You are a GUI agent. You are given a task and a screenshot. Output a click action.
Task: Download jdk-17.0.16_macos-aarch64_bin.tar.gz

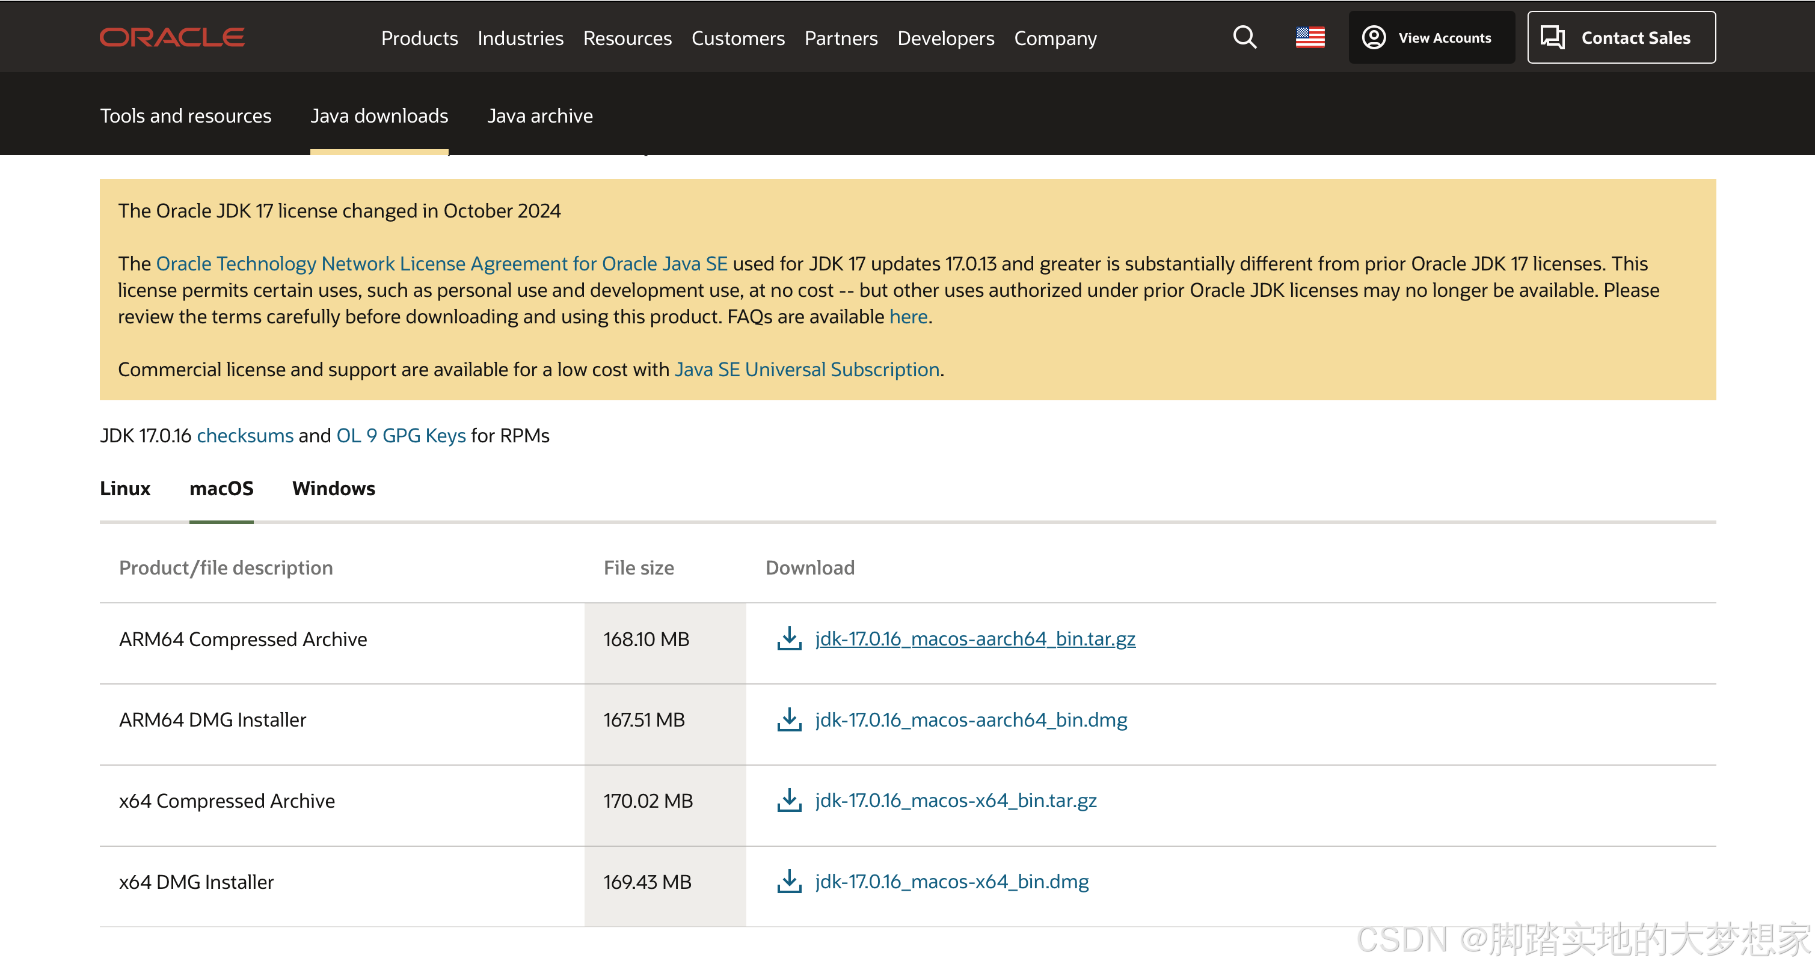[x=974, y=638]
